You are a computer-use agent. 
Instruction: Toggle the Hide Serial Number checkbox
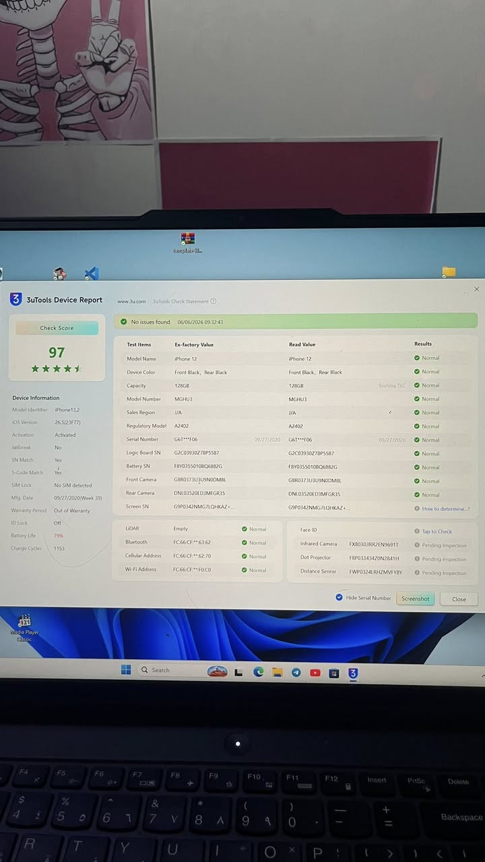click(x=339, y=597)
